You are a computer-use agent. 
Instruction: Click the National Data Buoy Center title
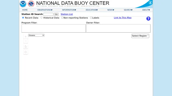[x=73, y=3]
